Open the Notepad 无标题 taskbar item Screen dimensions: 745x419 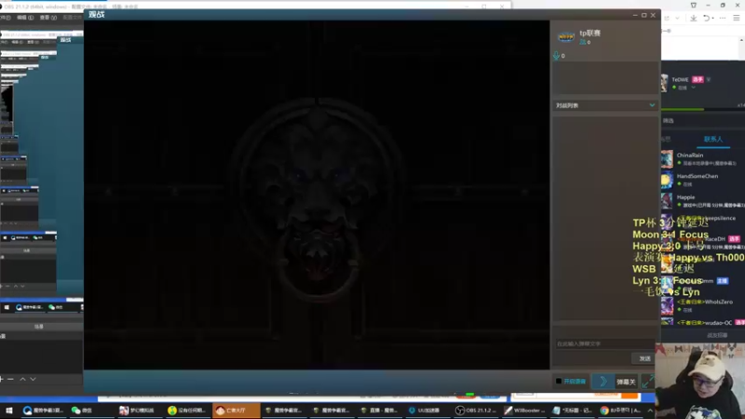pos(572,410)
